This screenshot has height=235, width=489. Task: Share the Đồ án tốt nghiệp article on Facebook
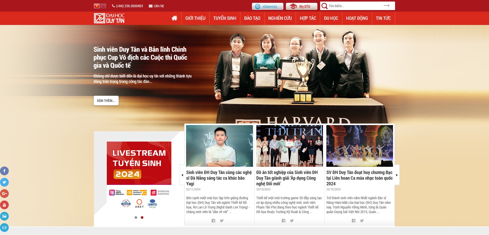[x=283, y=221]
